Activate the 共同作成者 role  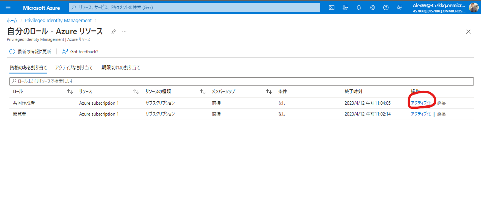(x=421, y=103)
